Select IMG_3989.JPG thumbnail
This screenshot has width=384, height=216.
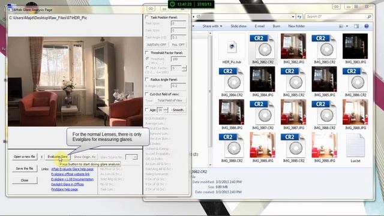(x=263, y=145)
